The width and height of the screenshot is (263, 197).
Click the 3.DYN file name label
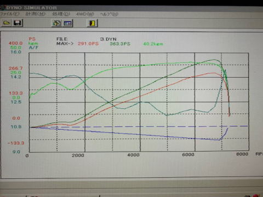pyautogui.click(x=108, y=39)
